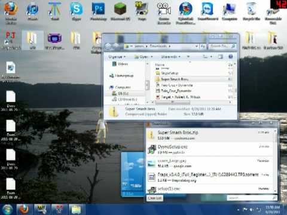This screenshot has width=287, height=215.
Task: Open the Windows Start button
Action: 8,210
